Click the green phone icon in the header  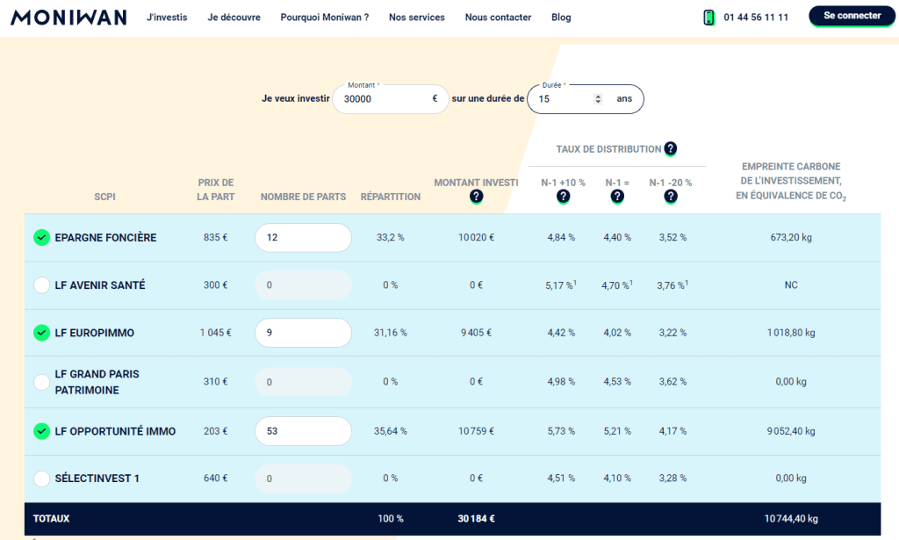tap(708, 17)
